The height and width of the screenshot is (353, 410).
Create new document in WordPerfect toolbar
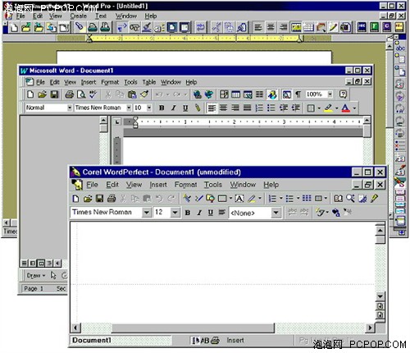point(76,199)
